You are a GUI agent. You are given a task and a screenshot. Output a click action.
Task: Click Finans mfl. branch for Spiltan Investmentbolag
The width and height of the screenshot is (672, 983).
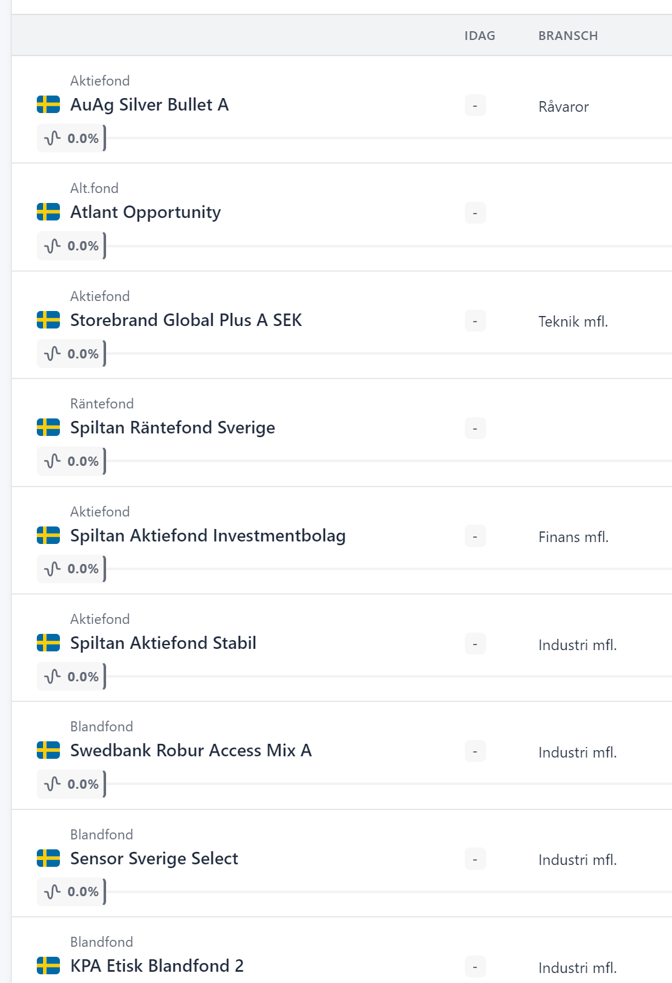pyautogui.click(x=573, y=537)
